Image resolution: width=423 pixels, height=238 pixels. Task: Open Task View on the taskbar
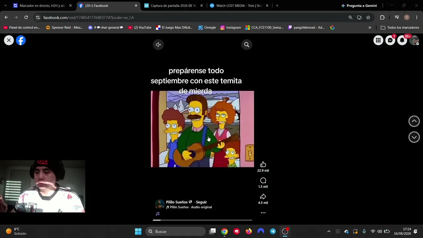212,231
